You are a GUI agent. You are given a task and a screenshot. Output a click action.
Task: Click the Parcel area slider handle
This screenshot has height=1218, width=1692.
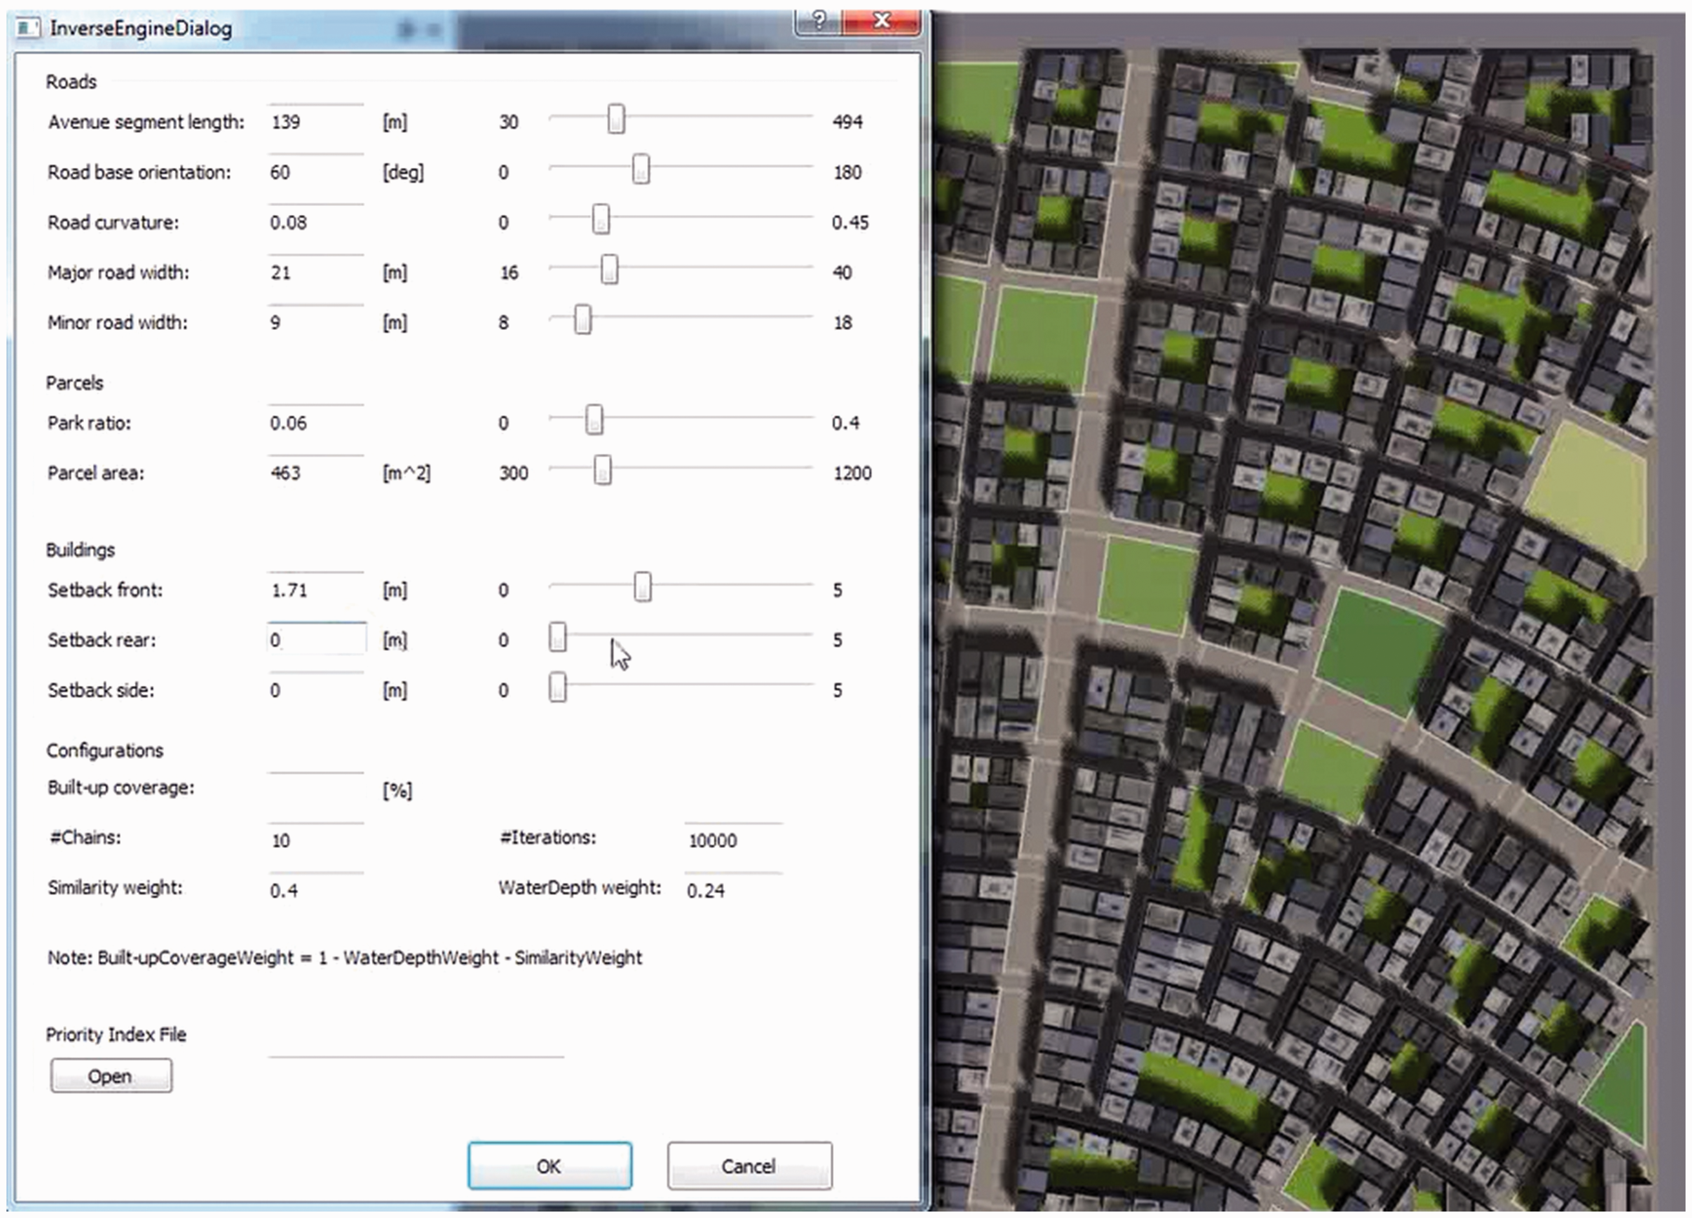pos(603,470)
